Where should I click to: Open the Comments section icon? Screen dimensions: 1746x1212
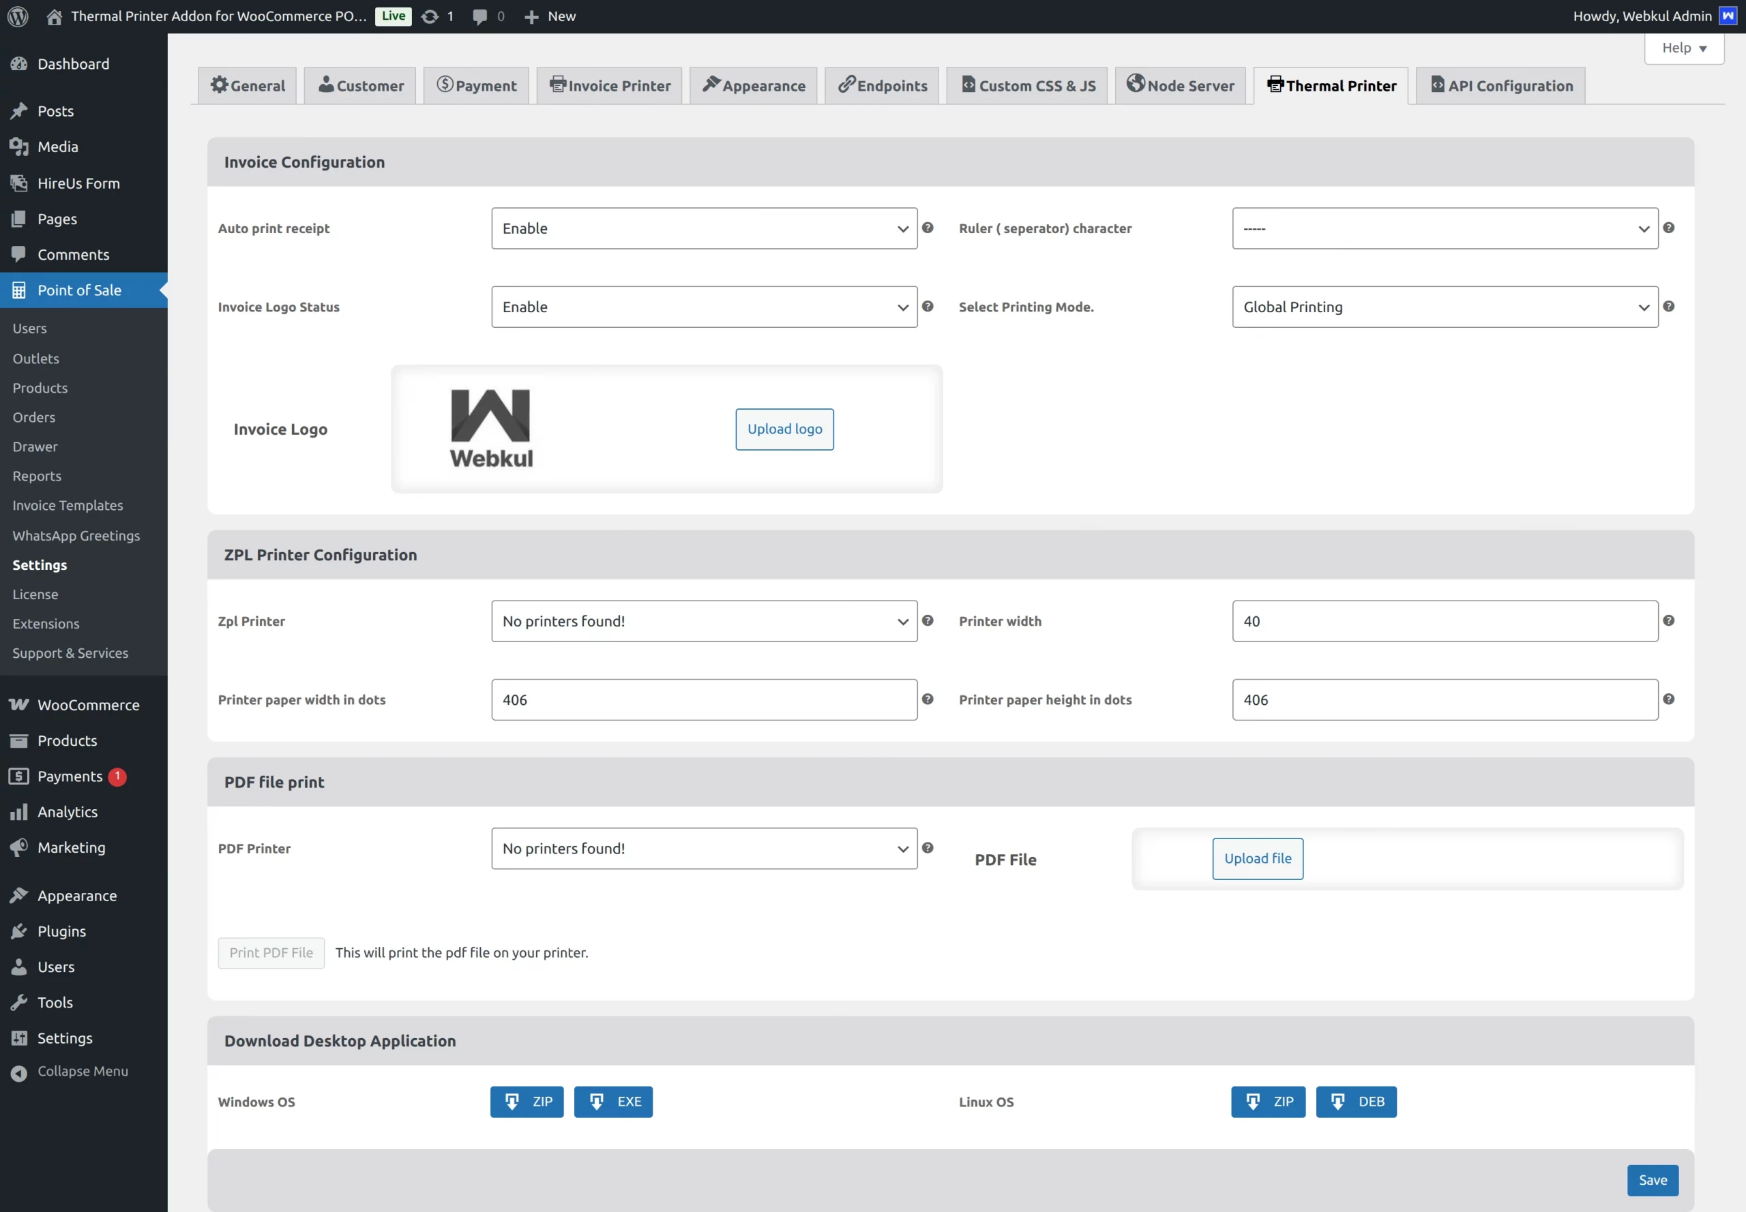(20, 254)
